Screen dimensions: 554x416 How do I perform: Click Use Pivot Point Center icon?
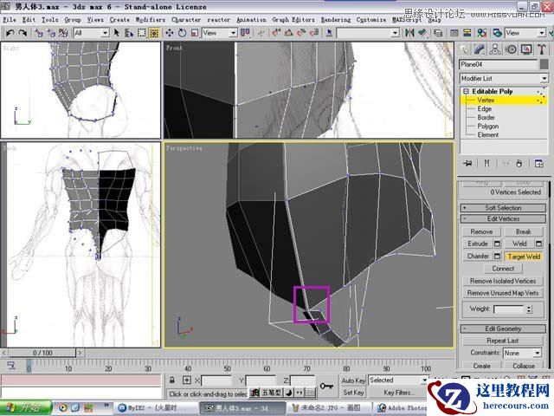point(245,33)
